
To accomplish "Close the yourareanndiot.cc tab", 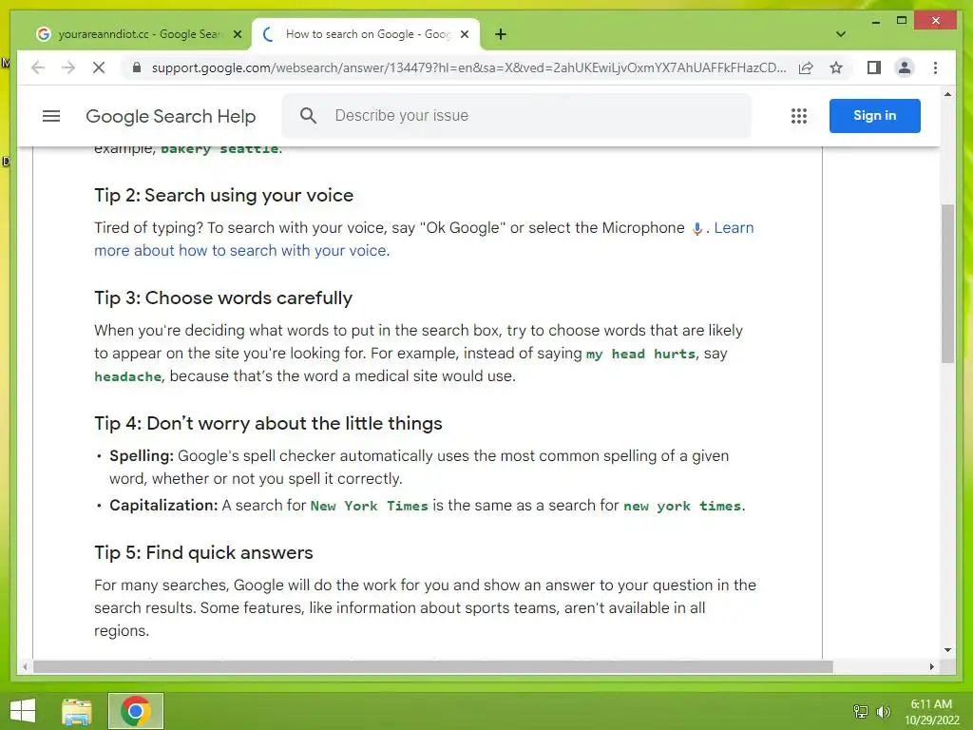I will (x=237, y=34).
